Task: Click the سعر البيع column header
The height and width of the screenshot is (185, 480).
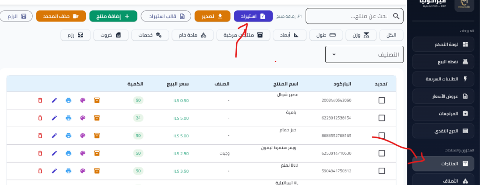Action: [x=178, y=84]
